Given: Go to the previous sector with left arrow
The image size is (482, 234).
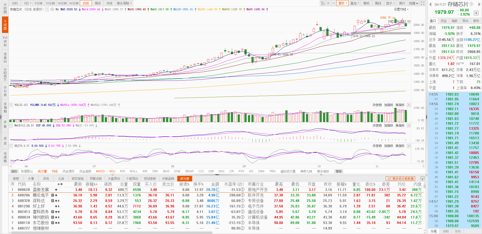Looking at the screenshot, I should (430, 4).
